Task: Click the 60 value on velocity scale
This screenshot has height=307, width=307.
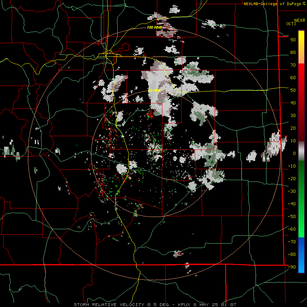Action: 293,78
